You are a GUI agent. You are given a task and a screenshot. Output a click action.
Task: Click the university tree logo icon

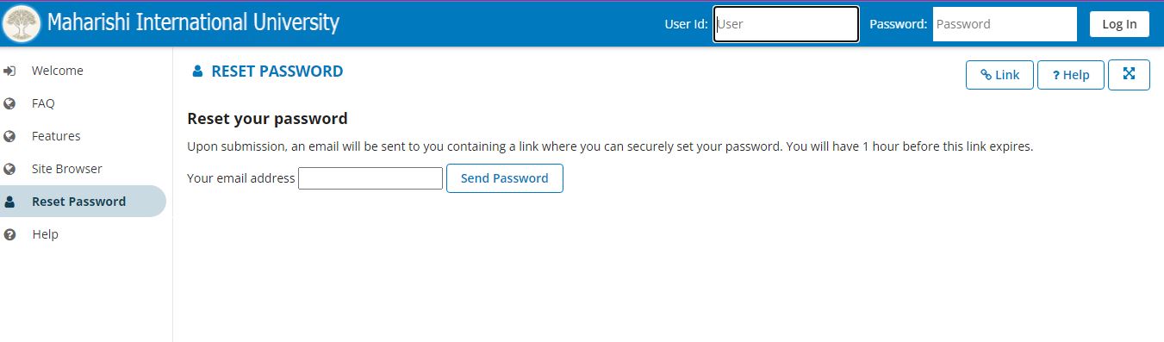(22, 23)
